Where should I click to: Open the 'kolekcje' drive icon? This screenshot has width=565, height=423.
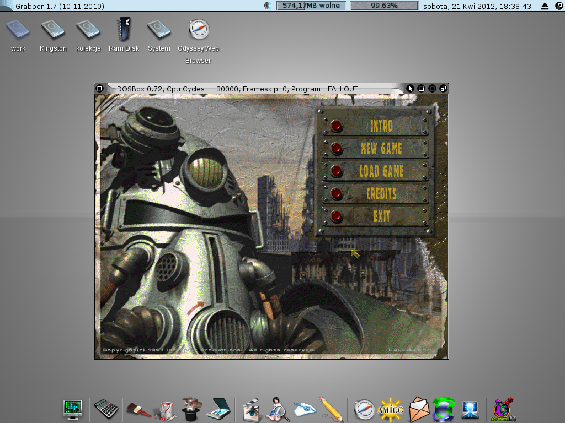[x=88, y=30]
